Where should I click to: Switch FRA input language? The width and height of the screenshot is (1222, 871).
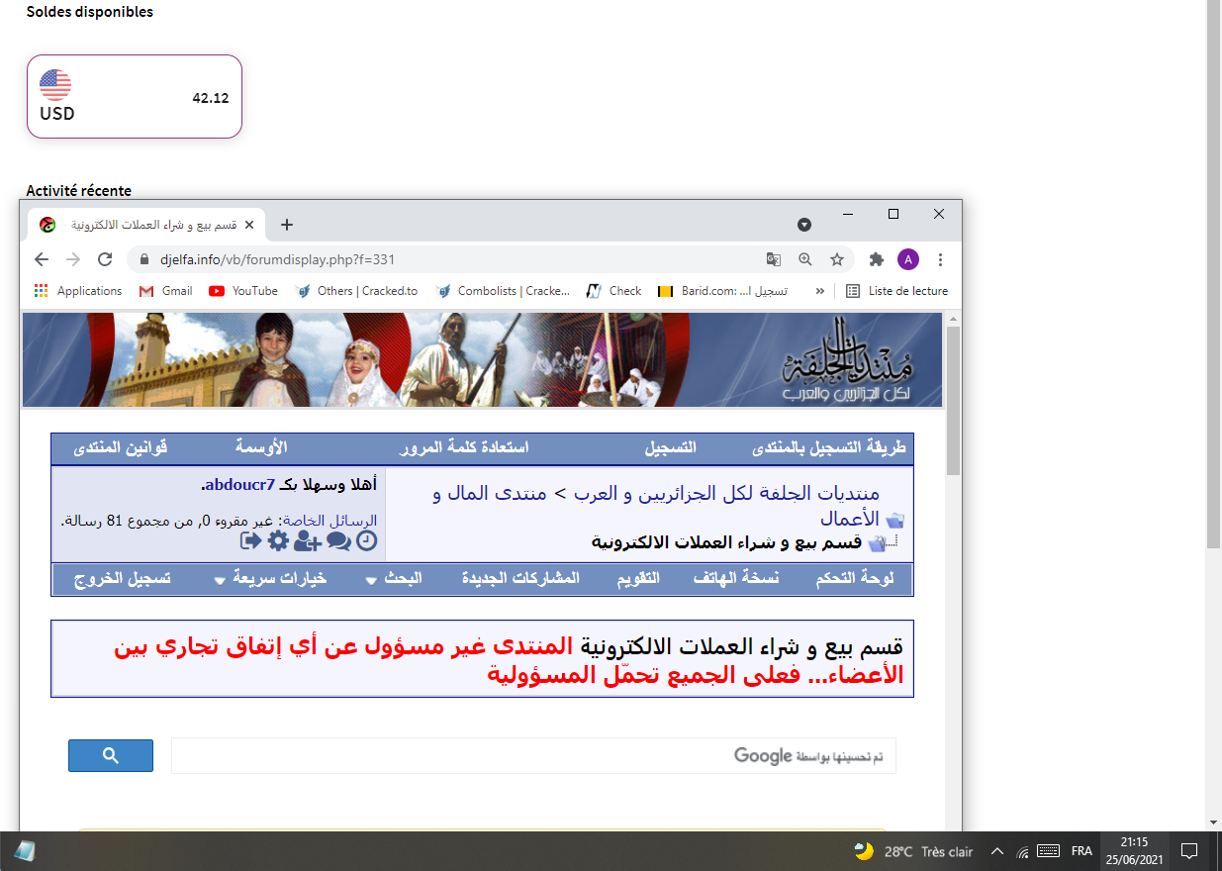[1081, 851]
